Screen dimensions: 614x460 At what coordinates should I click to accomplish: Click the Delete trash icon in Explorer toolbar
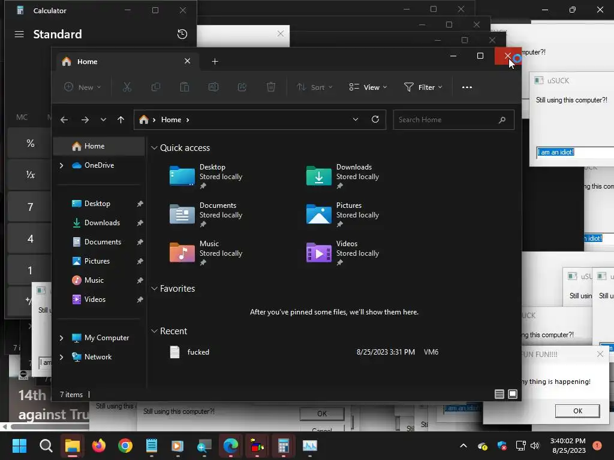coord(270,87)
